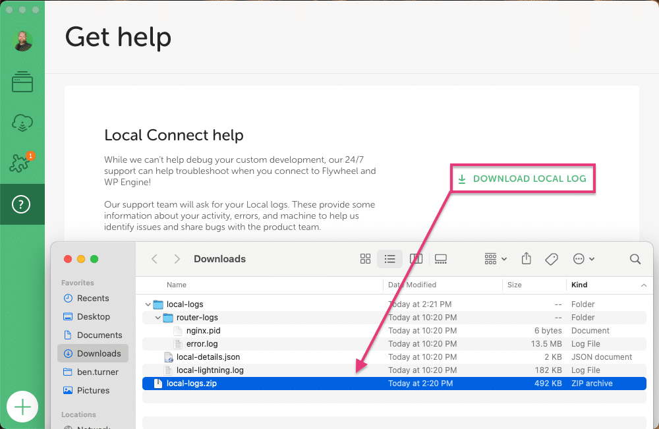Click the 13.5 MB size cell
Screen dimensions: 659x429
(x=546, y=344)
